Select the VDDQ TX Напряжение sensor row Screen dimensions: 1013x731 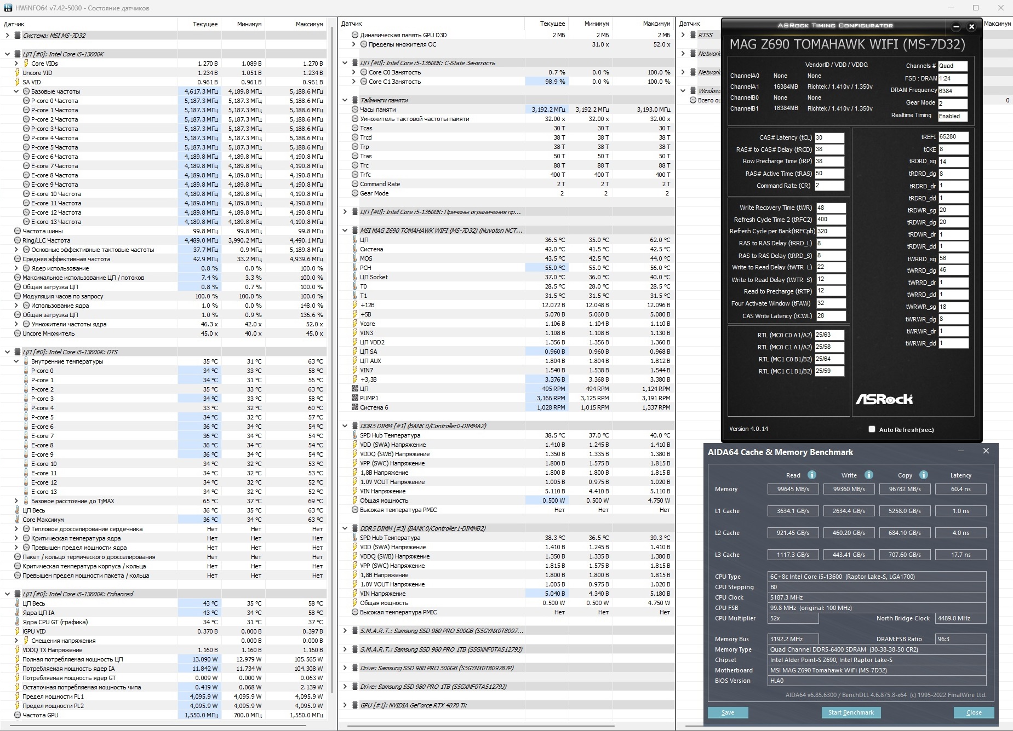tap(164, 650)
